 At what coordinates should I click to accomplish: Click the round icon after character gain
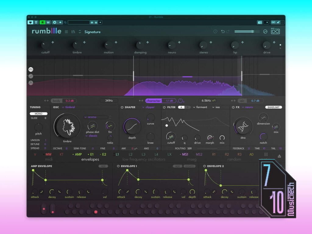[x=180, y=101]
